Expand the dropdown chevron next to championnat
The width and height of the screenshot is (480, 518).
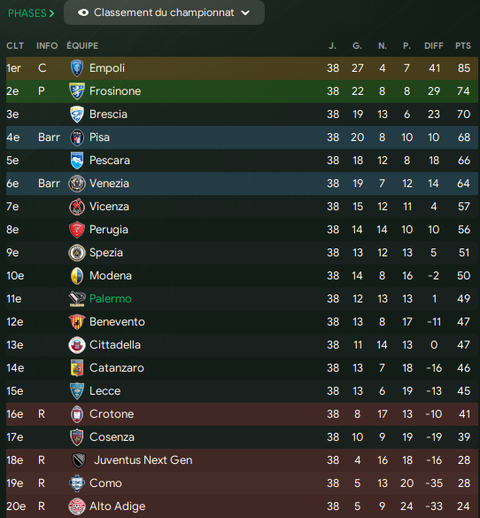(245, 13)
